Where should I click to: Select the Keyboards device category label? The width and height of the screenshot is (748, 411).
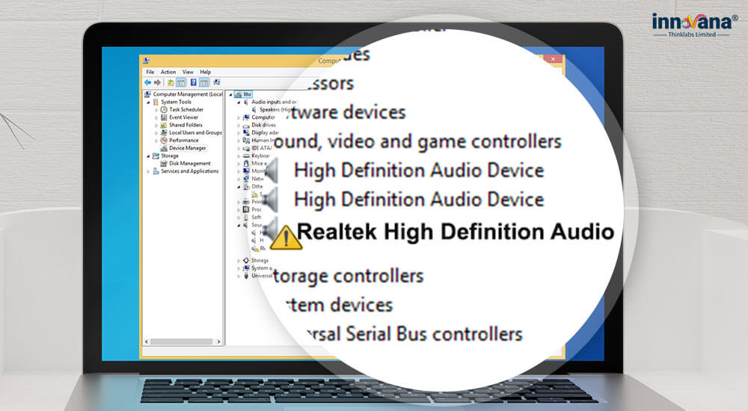[261, 156]
